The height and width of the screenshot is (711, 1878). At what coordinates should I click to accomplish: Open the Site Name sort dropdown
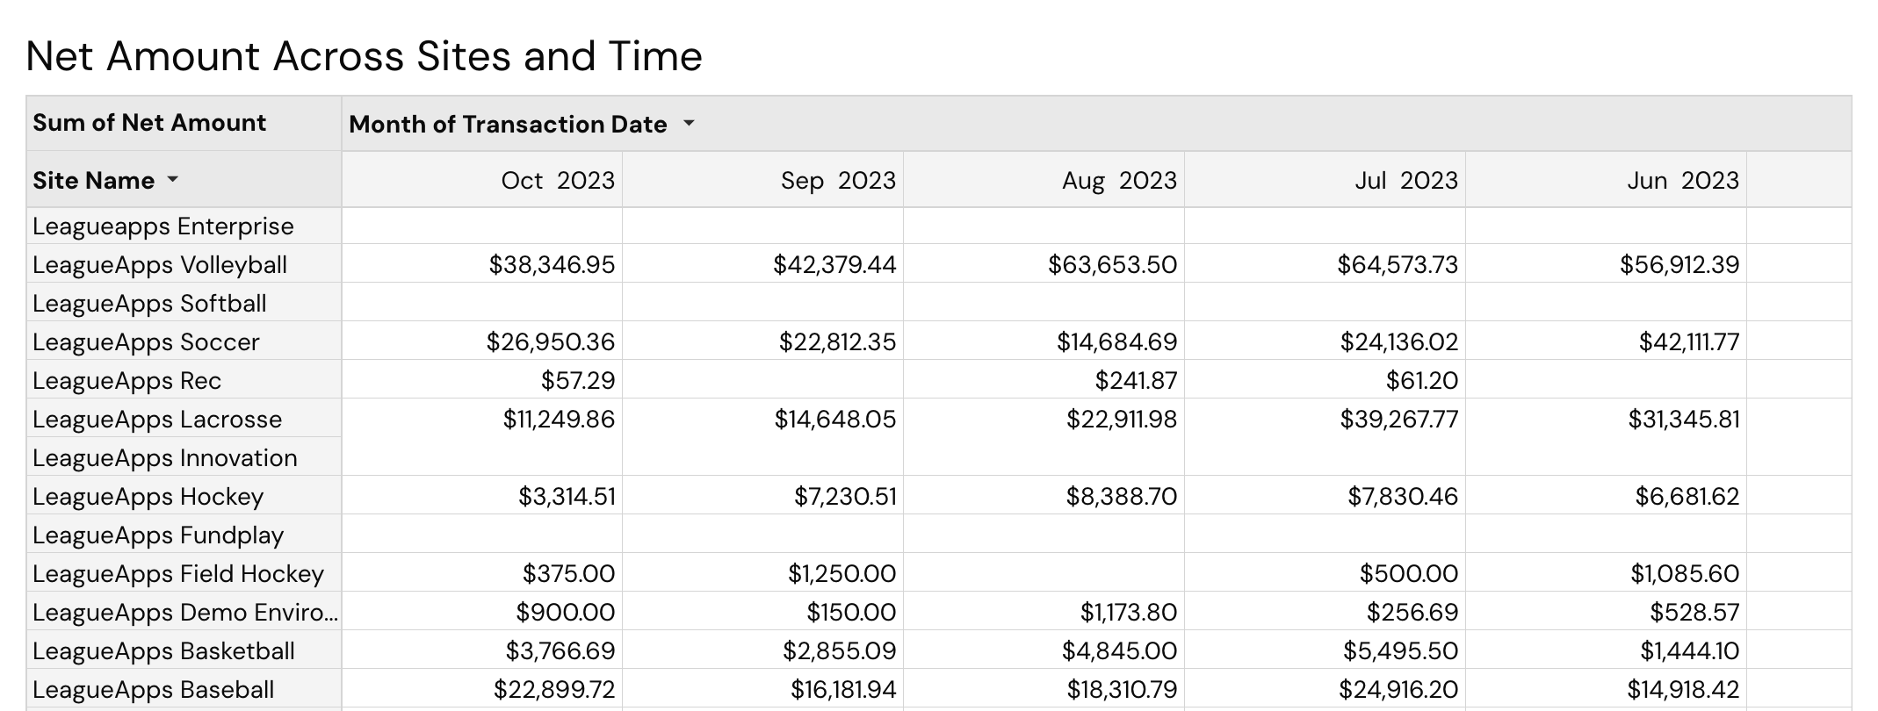173,181
